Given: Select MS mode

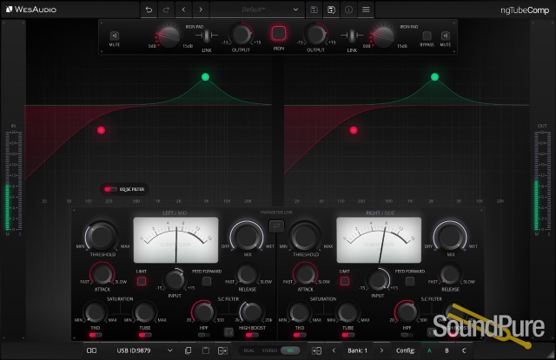Looking at the screenshot, I should pyautogui.click(x=290, y=350).
